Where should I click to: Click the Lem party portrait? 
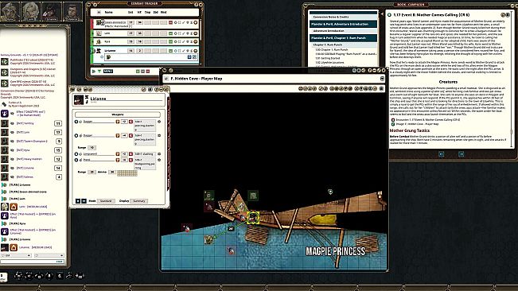point(30,11)
